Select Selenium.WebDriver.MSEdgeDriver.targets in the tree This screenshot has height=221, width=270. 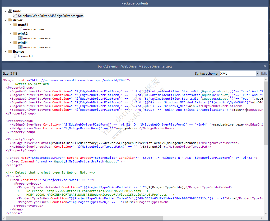(51, 16)
